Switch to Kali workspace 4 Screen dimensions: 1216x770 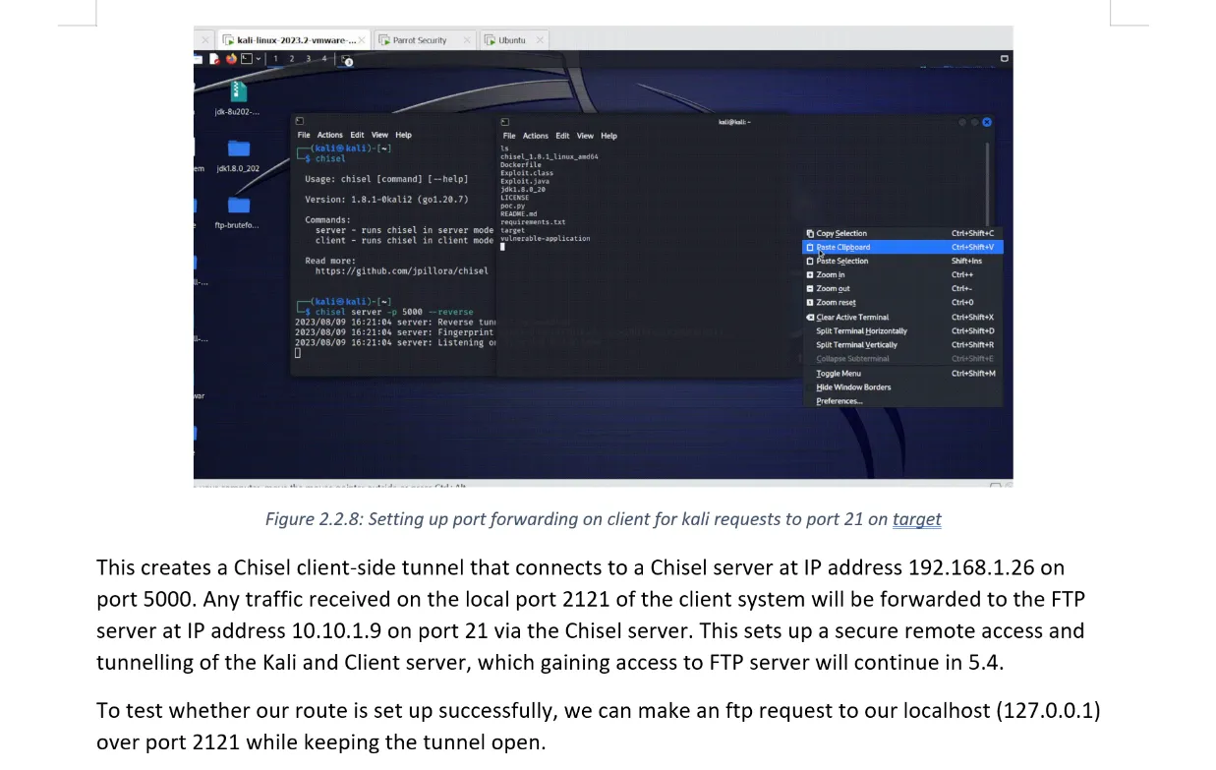[x=324, y=59]
